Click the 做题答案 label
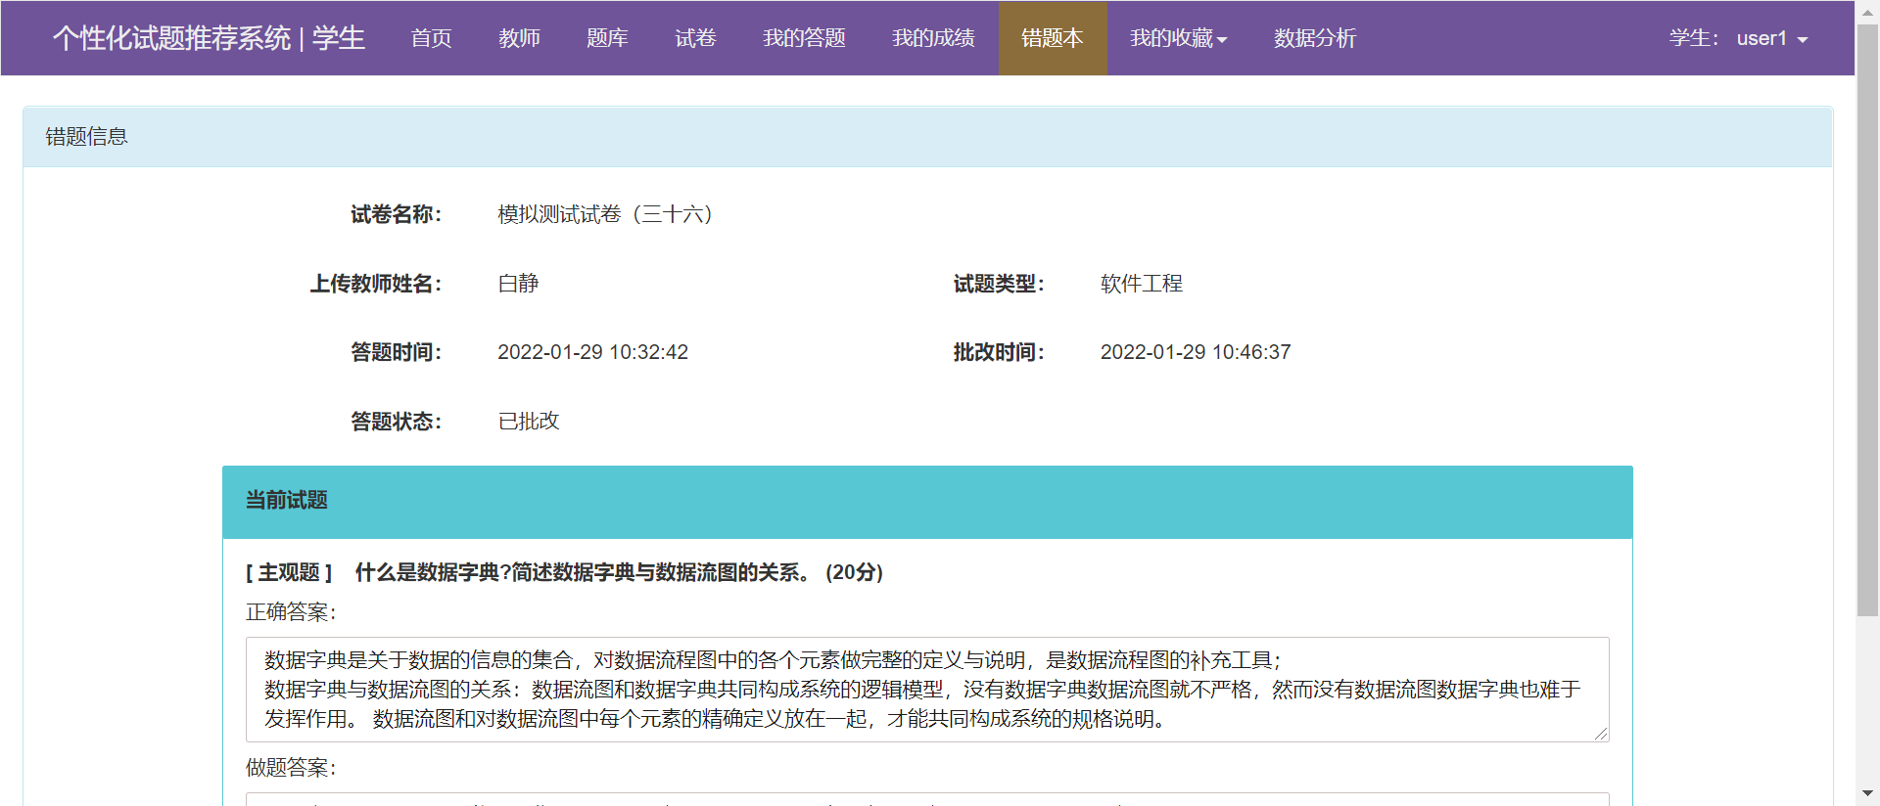Screen dimensions: 1880x806 click(291, 768)
